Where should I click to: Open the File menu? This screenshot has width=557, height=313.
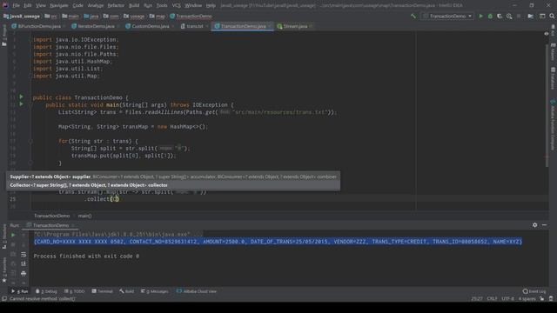(x=16, y=5)
